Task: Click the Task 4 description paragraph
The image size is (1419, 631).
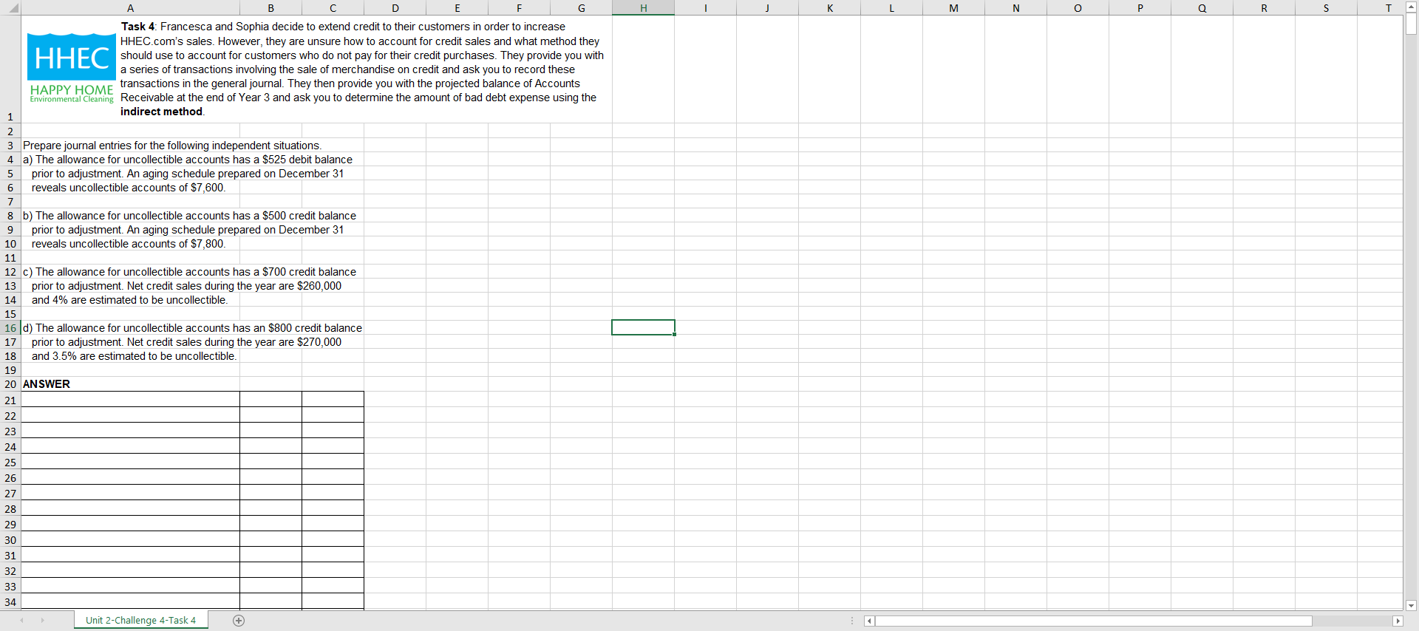Action: click(362, 69)
